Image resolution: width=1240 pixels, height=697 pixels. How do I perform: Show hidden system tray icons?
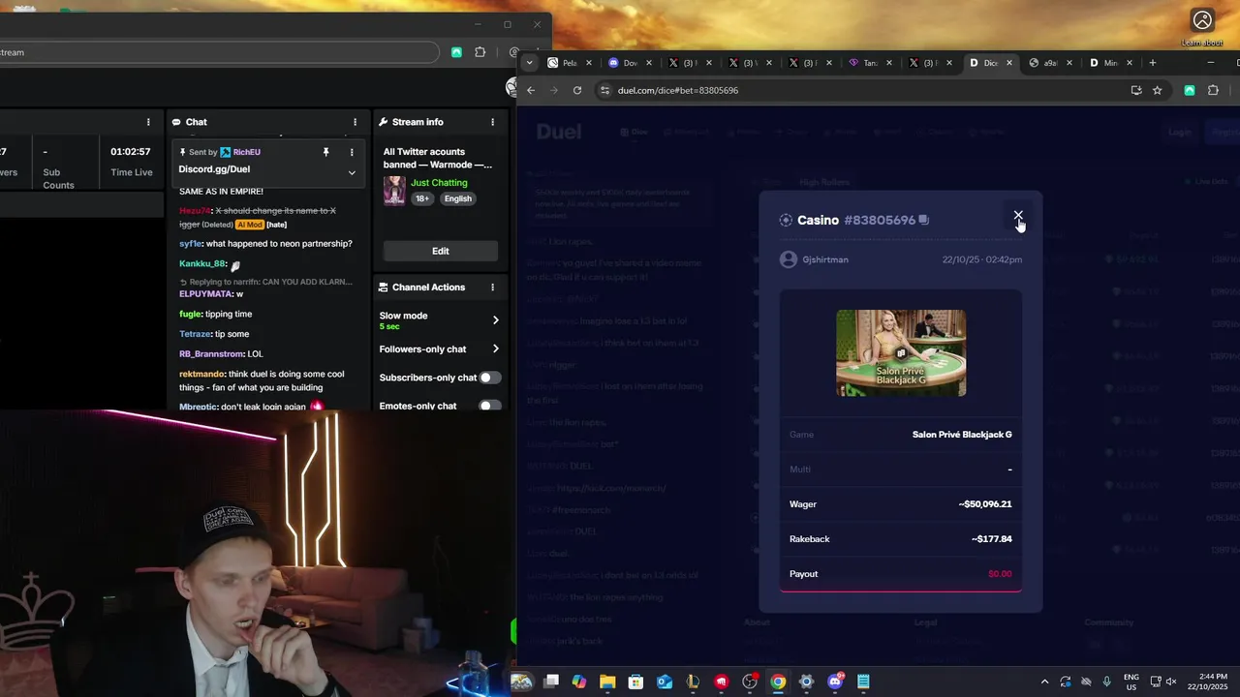tap(1044, 682)
